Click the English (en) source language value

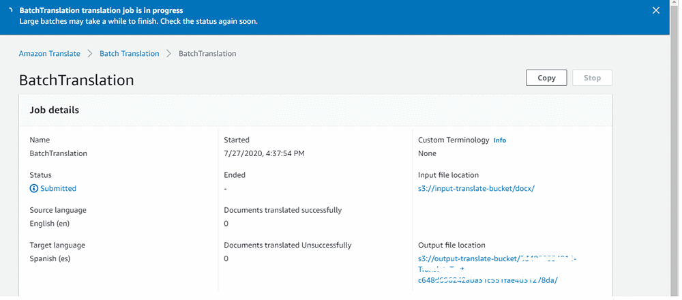(50, 224)
